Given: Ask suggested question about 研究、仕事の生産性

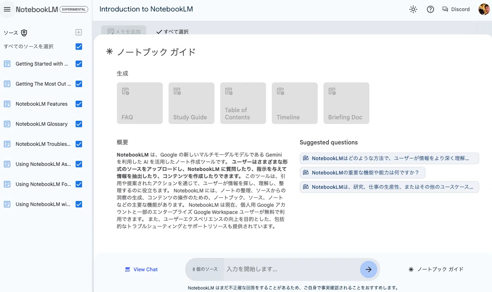Looking at the screenshot, I should (389, 187).
